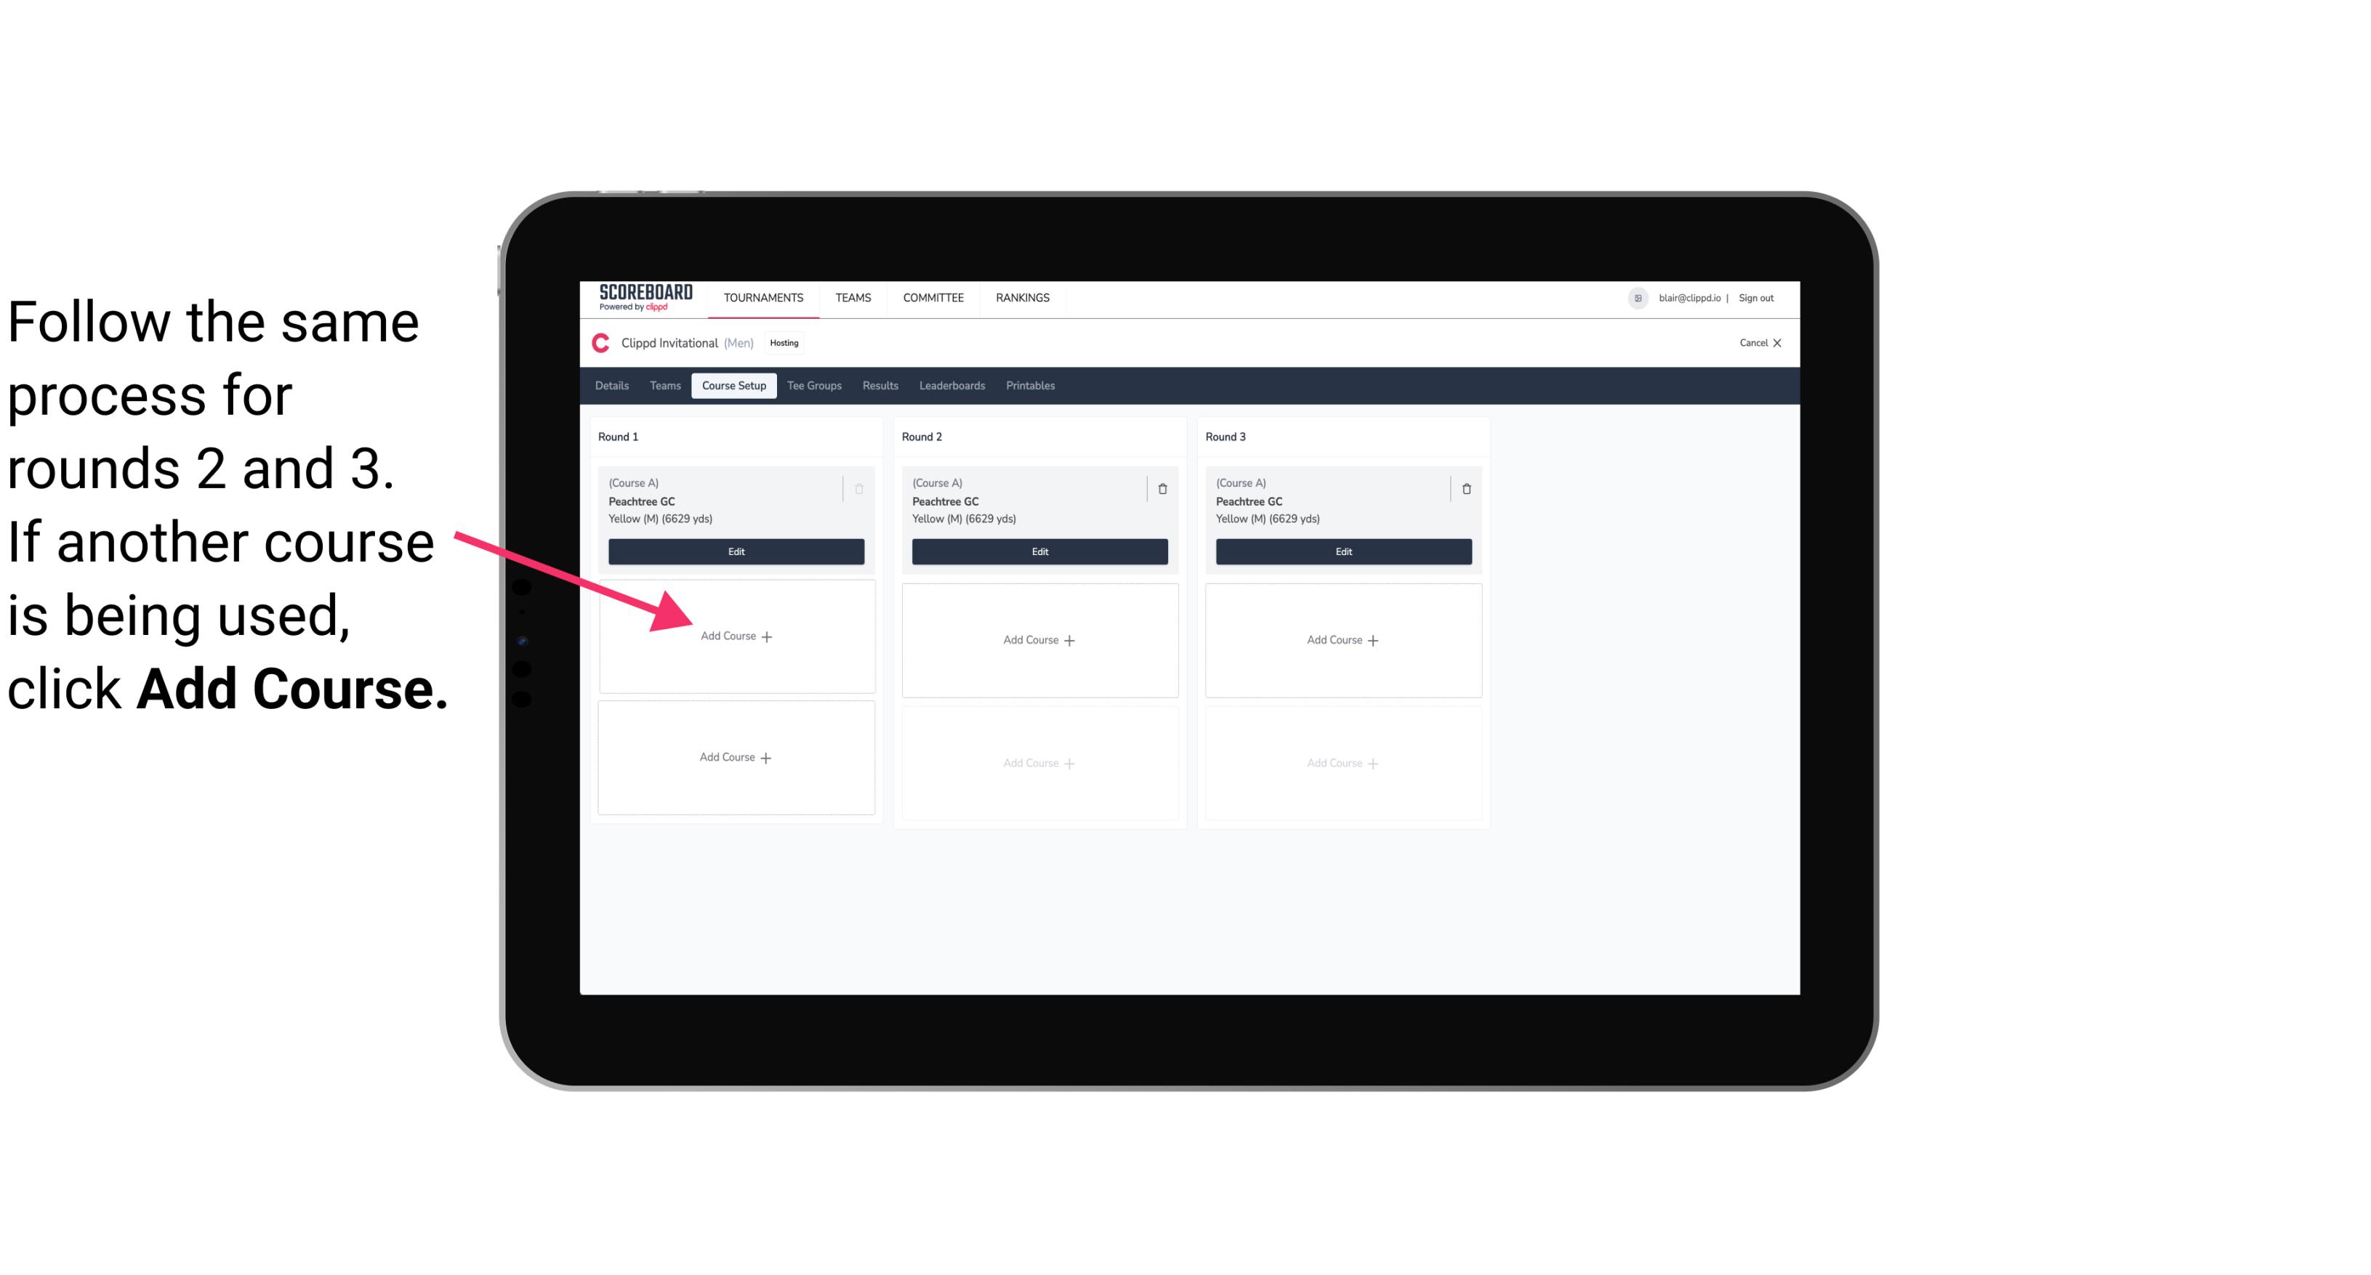The width and height of the screenshot is (2371, 1275).
Task: Click the Course Setup tab
Action: click(x=732, y=386)
